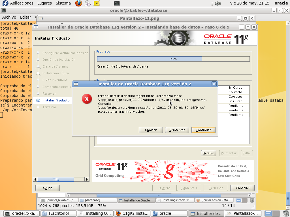Click Continuar in the error dialog
The width and height of the screenshot is (290, 217).
coord(203,130)
